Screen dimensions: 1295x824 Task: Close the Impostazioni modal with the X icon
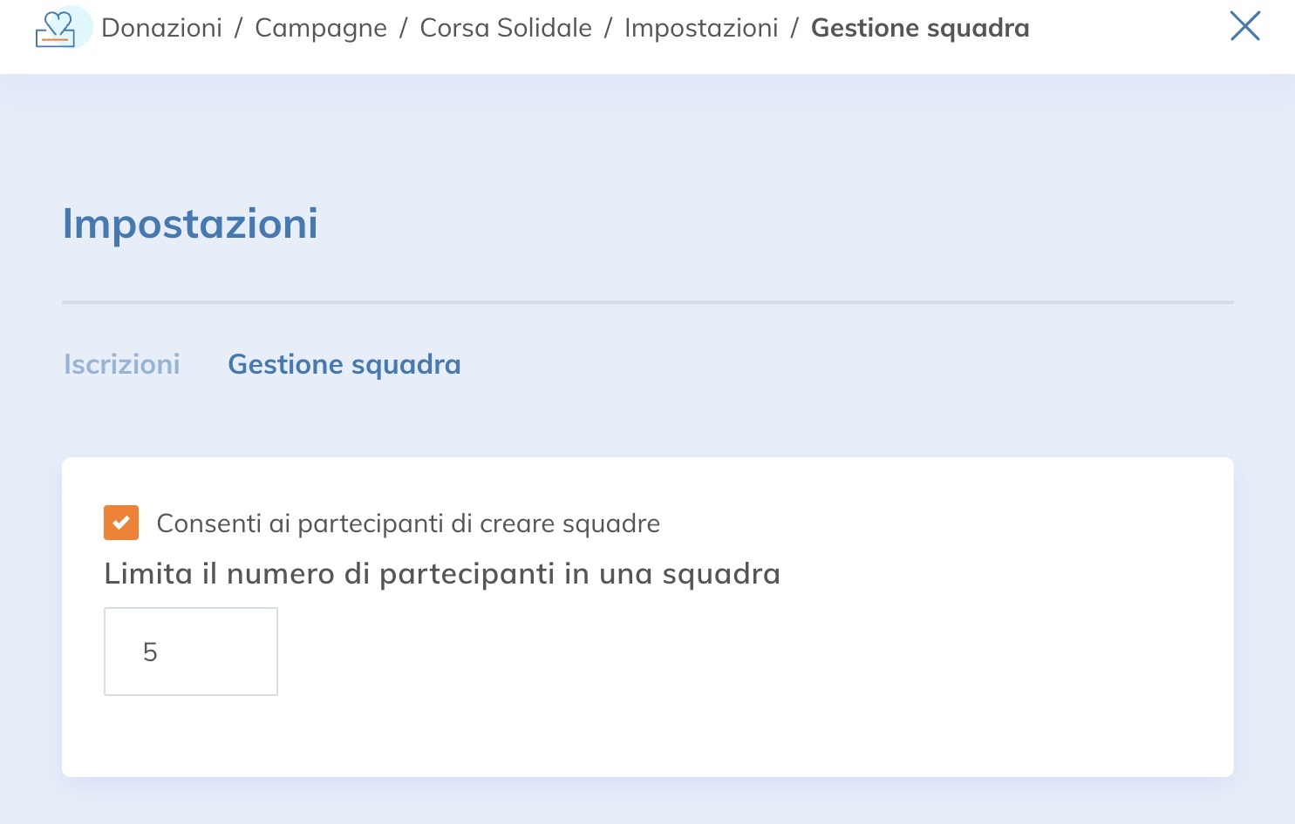coord(1245,27)
